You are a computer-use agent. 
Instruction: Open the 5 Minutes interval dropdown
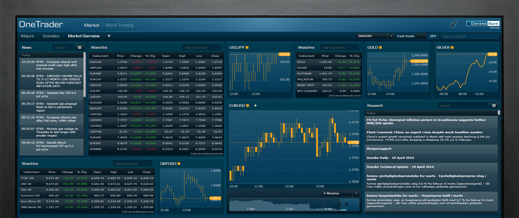pos(340,194)
